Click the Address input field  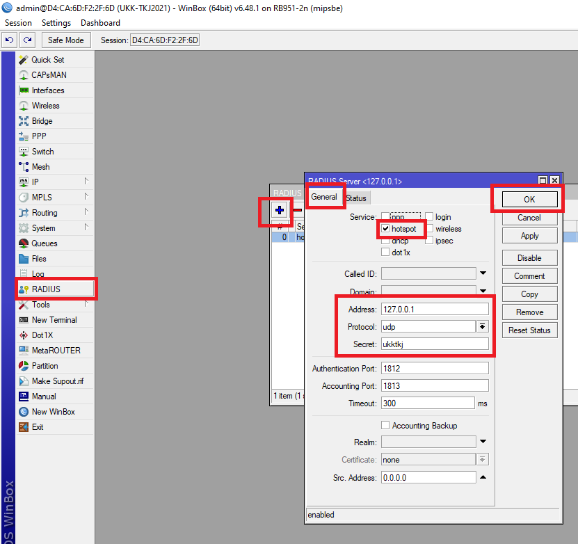click(x=435, y=310)
